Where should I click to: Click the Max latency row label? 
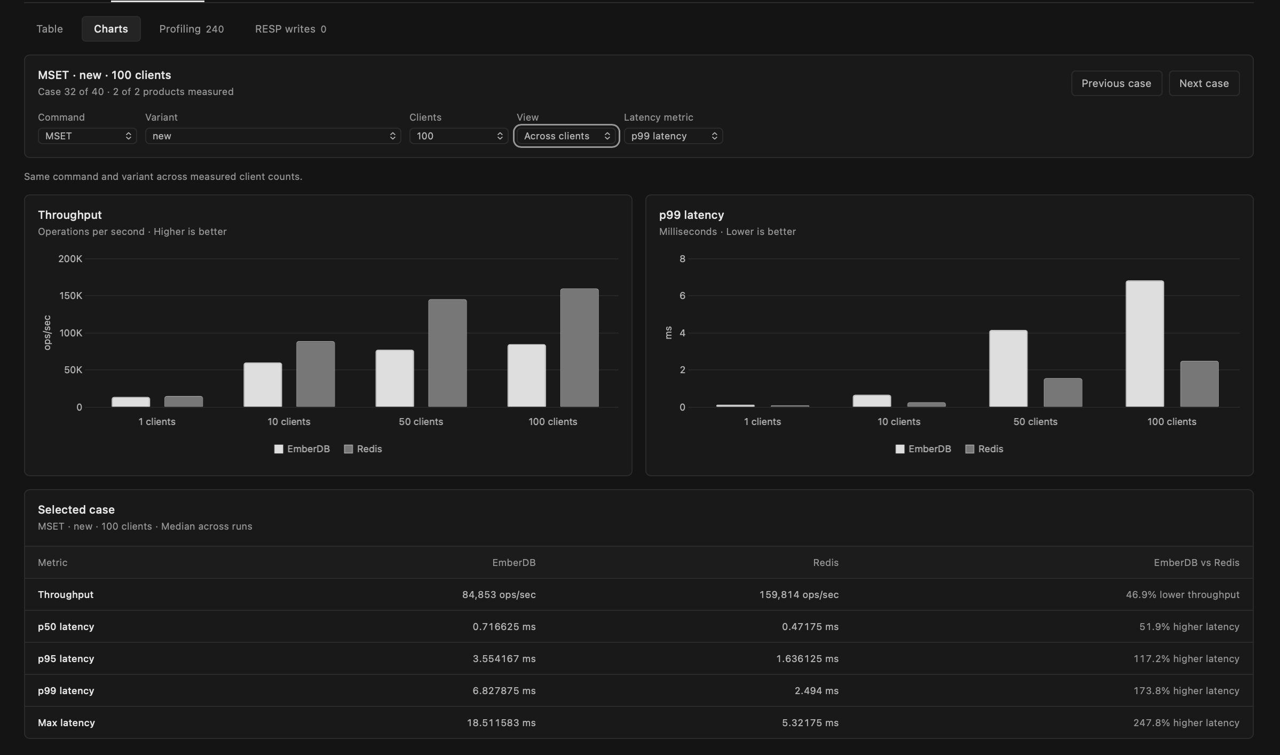pos(66,722)
